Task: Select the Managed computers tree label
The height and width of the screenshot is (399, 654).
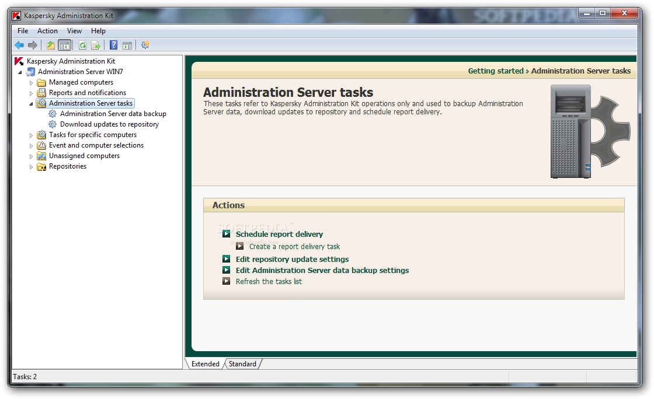Action: 81,82
